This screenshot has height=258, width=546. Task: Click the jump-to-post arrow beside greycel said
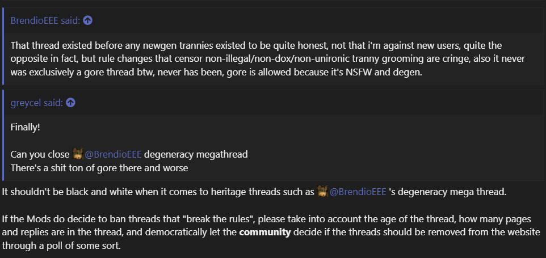(71, 103)
